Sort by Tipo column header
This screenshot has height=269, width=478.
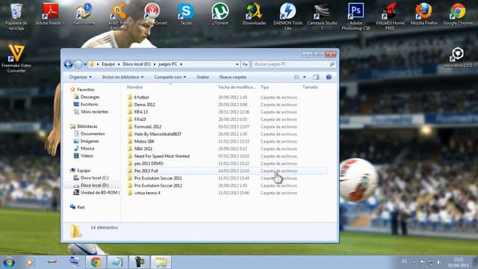pyautogui.click(x=264, y=87)
